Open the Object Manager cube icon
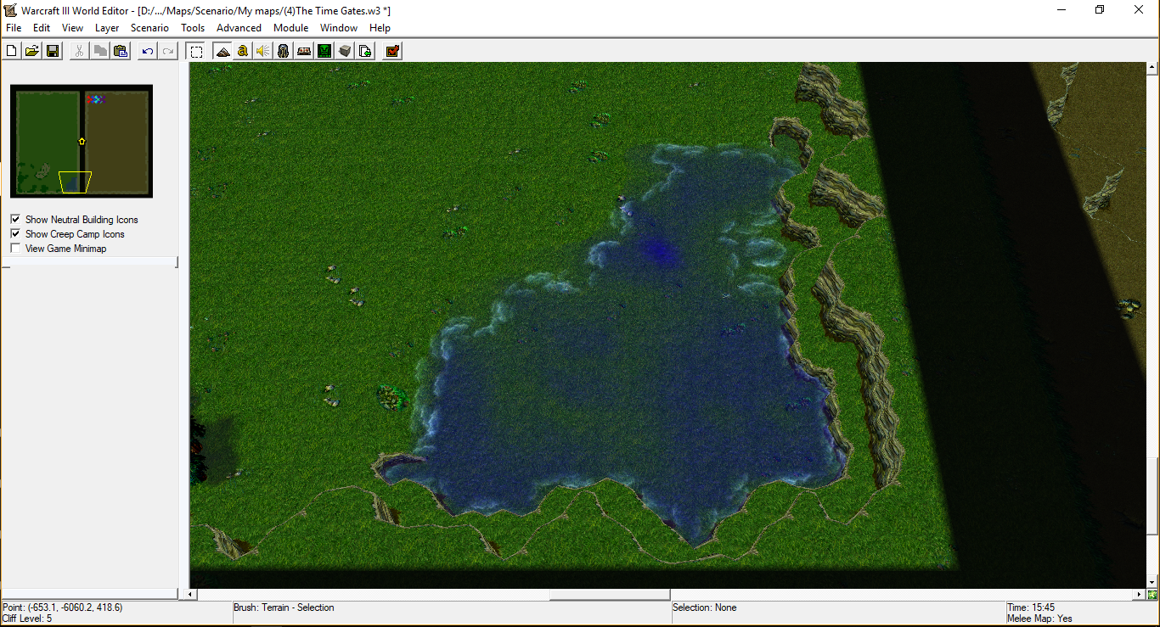The height and width of the screenshot is (627, 1160). (345, 51)
